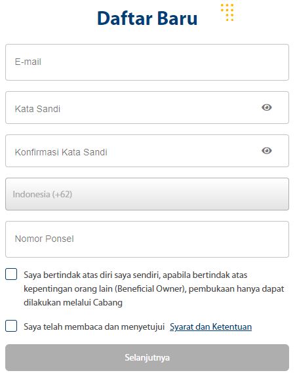The height and width of the screenshot is (375, 295).
Task: Click into the Kata Sandi field
Action: click(x=147, y=108)
